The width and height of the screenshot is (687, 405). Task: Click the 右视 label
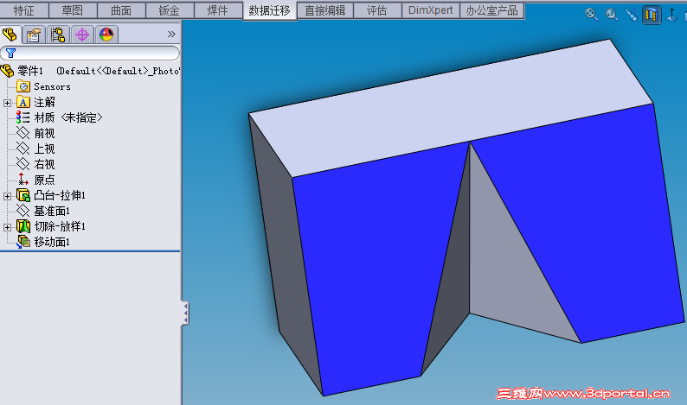pos(45,164)
